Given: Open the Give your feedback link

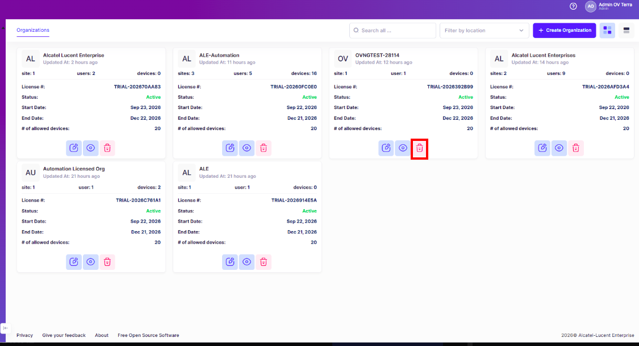Looking at the screenshot, I should (64, 335).
